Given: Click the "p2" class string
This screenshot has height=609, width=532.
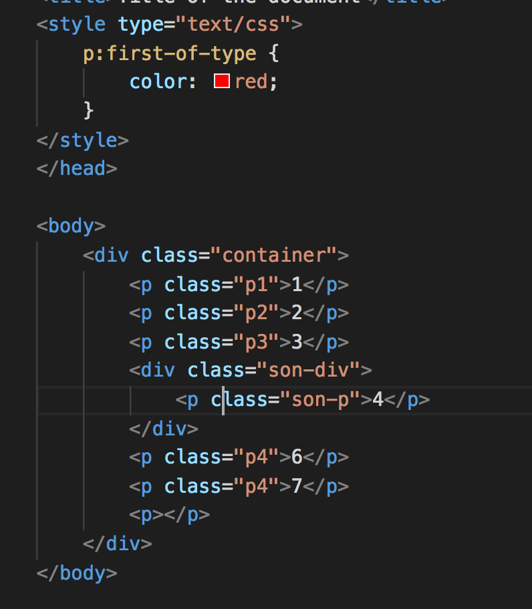Looking at the screenshot, I should tap(255, 313).
